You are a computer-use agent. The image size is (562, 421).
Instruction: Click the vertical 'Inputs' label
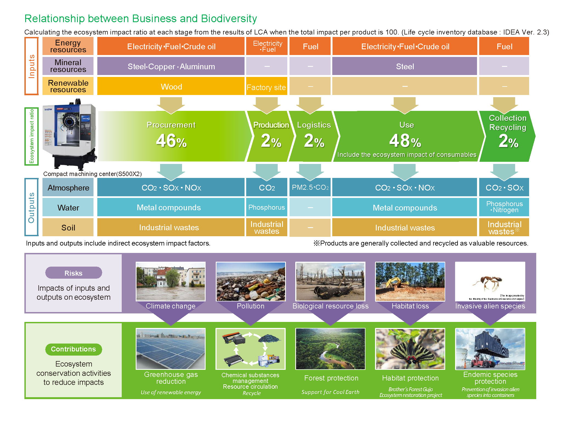coord(32,66)
